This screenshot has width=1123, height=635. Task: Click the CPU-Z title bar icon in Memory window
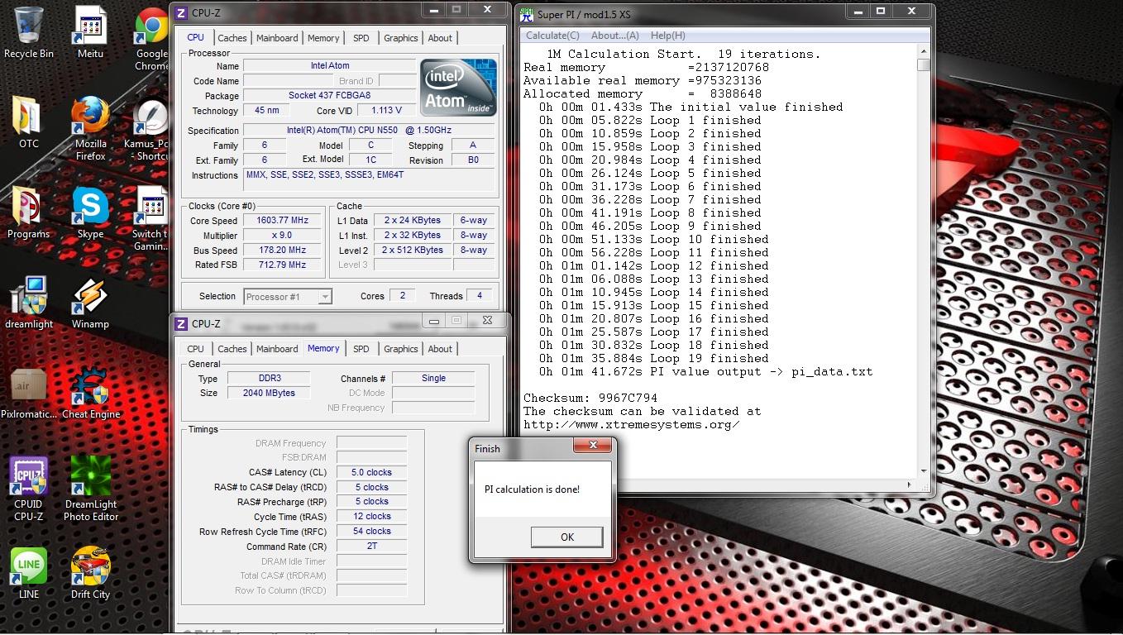pos(181,323)
